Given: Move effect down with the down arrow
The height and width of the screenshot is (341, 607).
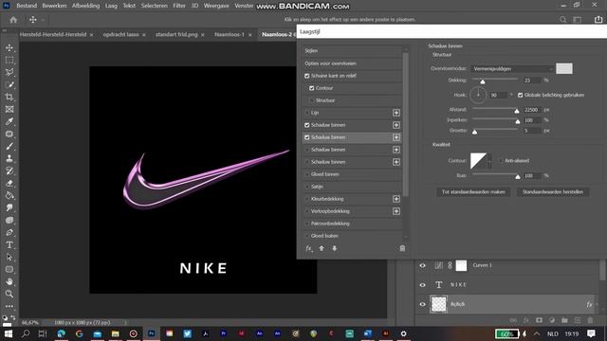Looking at the screenshot, I should coord(335,248).
